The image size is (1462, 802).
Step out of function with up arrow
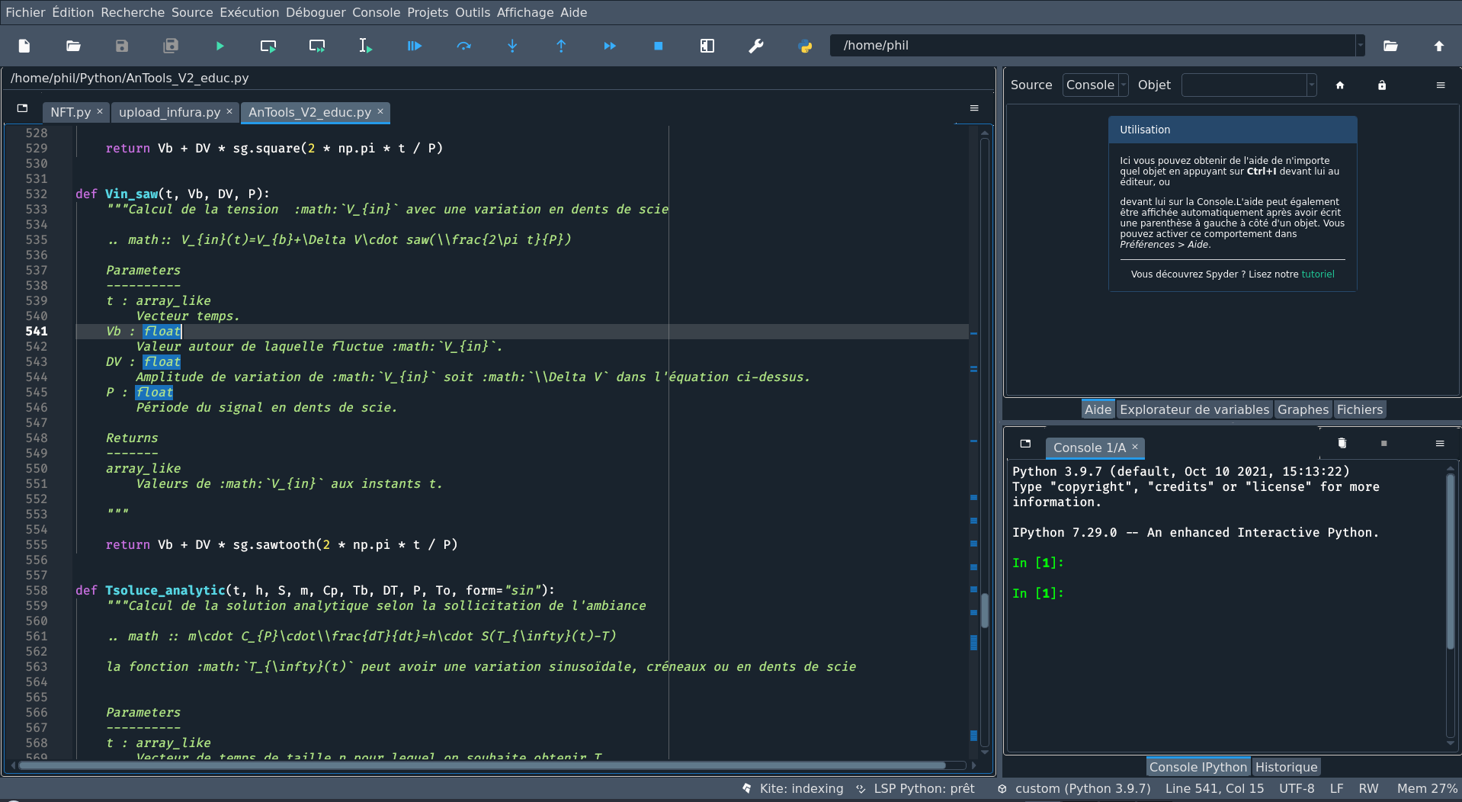coord(561,46)
